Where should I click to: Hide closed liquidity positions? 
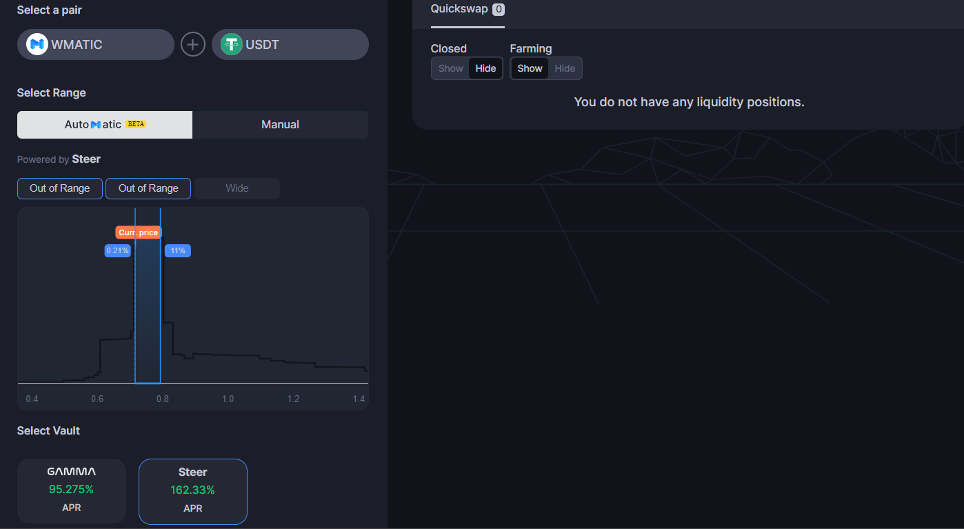pos(485,68)
